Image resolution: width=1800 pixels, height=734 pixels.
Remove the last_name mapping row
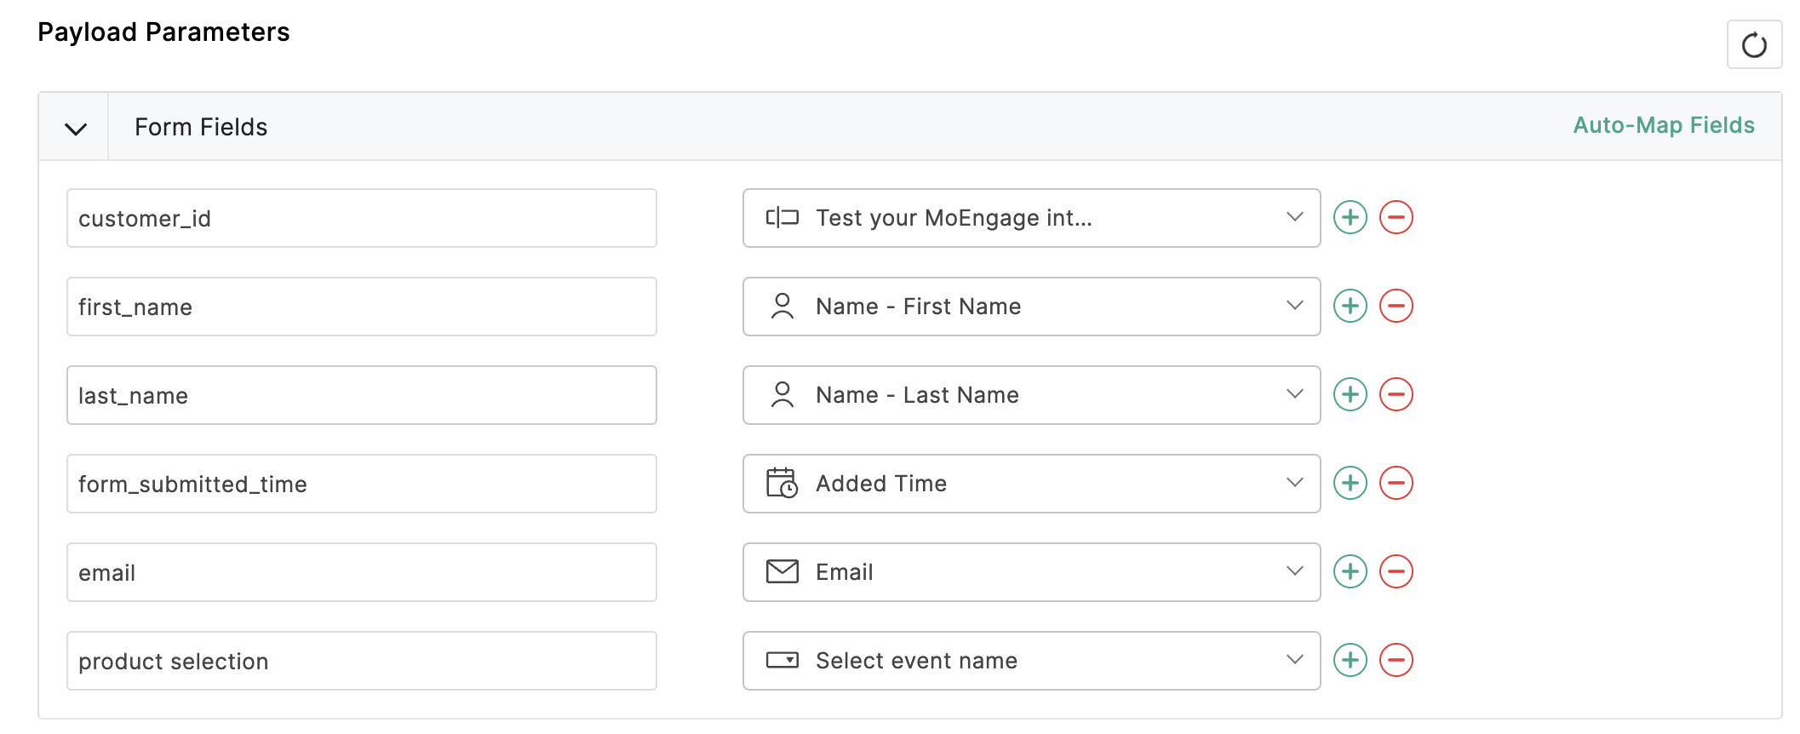[1396, 395]
